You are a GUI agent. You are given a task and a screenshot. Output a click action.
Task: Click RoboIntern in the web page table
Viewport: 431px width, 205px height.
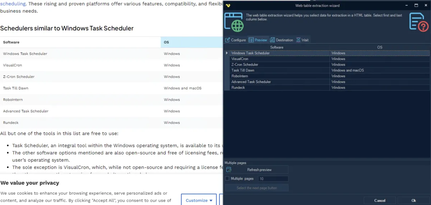(x=13, y=100)
